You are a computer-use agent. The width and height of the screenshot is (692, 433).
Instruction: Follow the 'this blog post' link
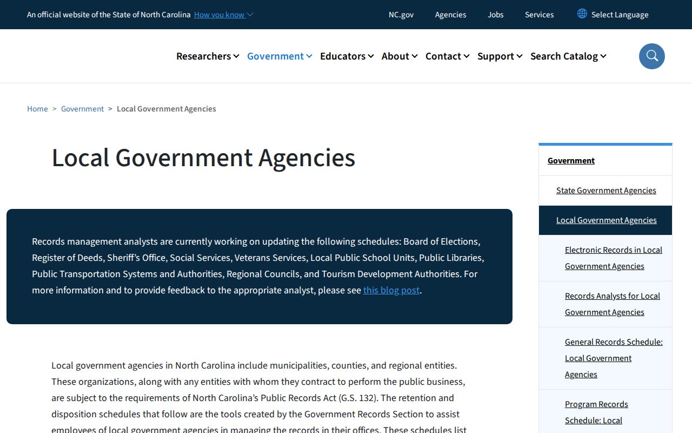pos(391,290)
